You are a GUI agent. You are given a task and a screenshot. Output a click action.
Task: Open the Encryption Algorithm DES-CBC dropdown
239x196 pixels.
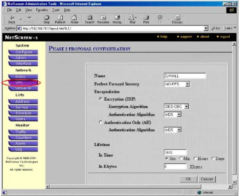[x=177, y=107]
